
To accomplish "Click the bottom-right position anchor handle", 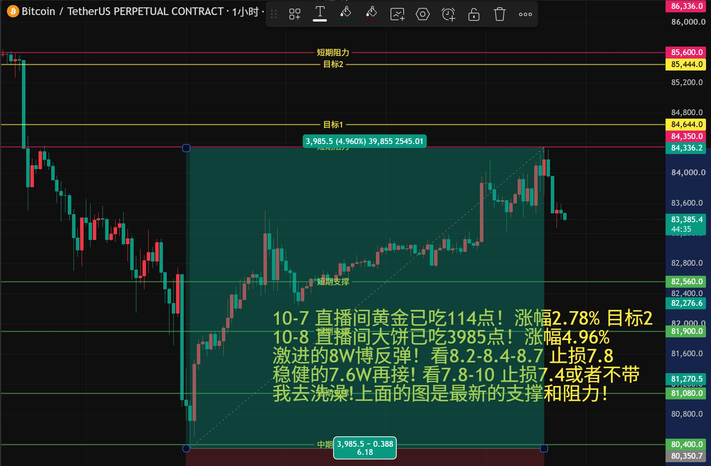I will [x=544, y=448].
